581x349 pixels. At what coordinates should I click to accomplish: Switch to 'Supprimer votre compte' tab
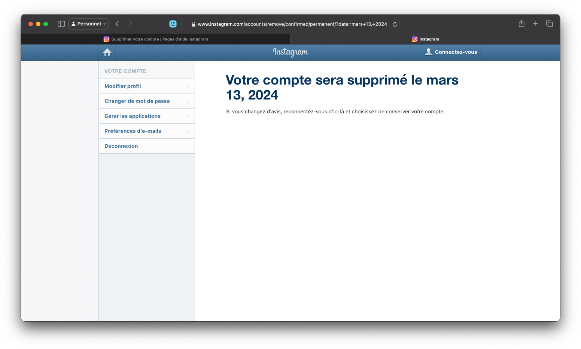tap(156, 39)
